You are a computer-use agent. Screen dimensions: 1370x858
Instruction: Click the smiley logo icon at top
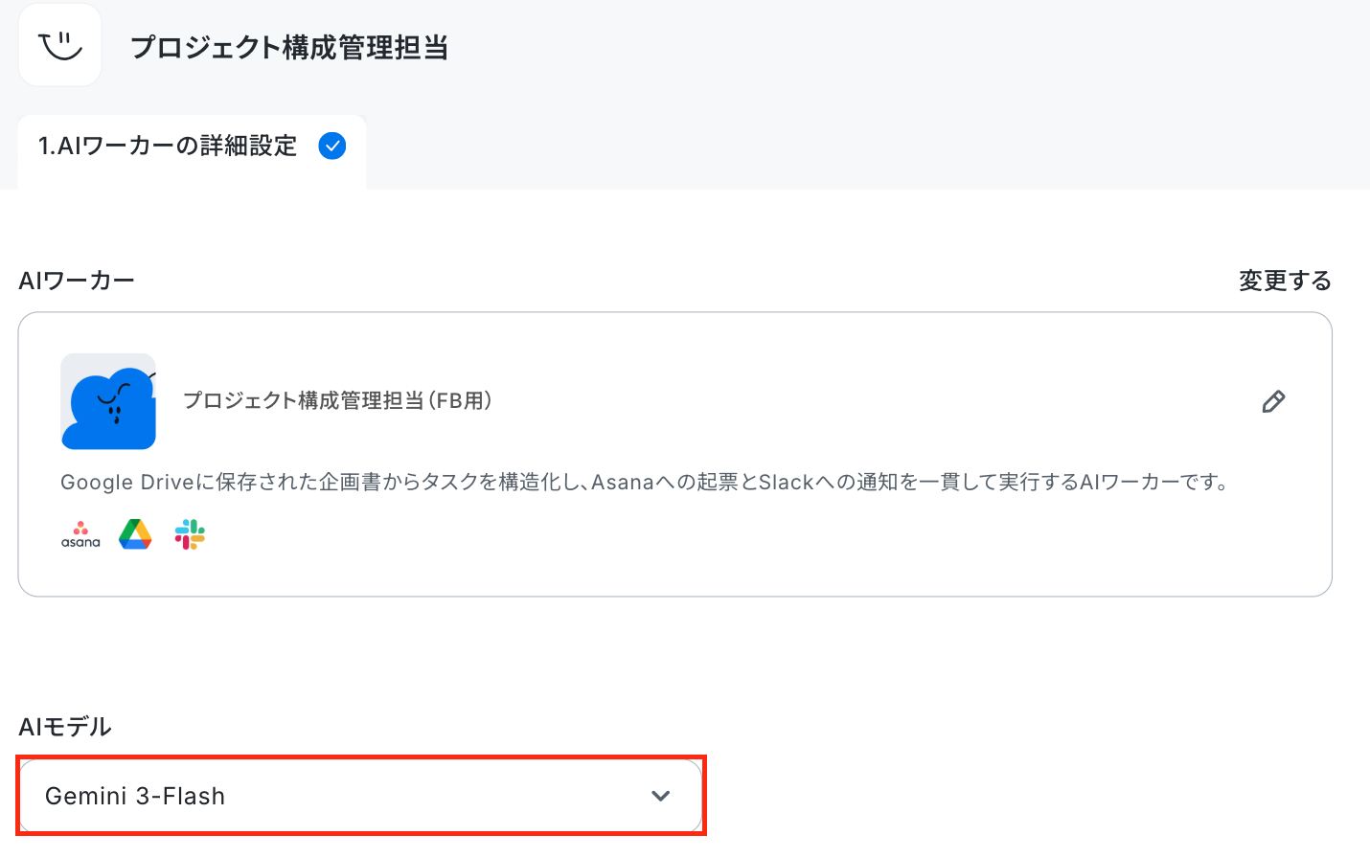60,45
